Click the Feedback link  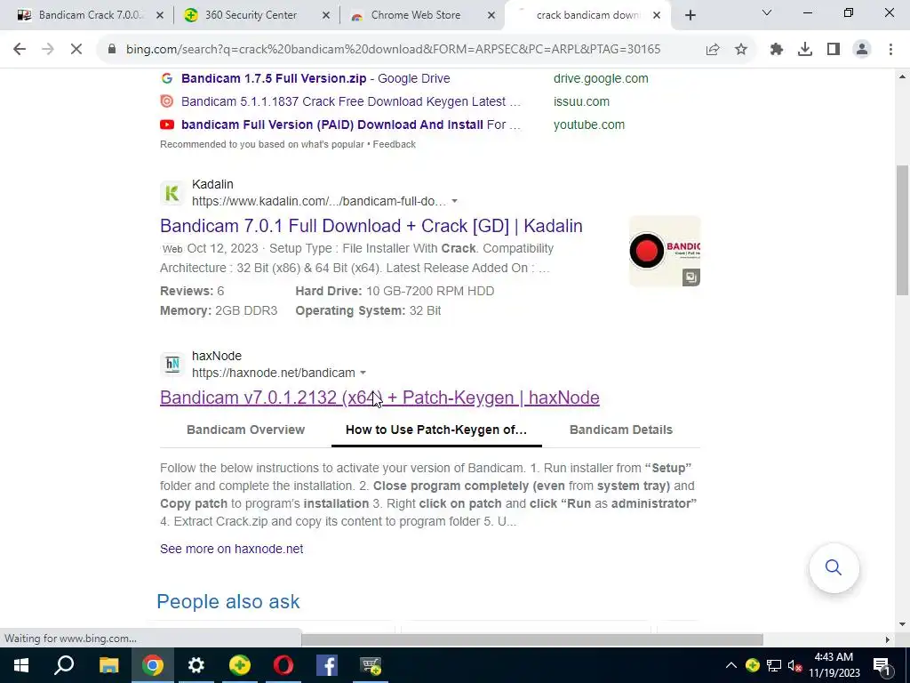tap(394, 144)
